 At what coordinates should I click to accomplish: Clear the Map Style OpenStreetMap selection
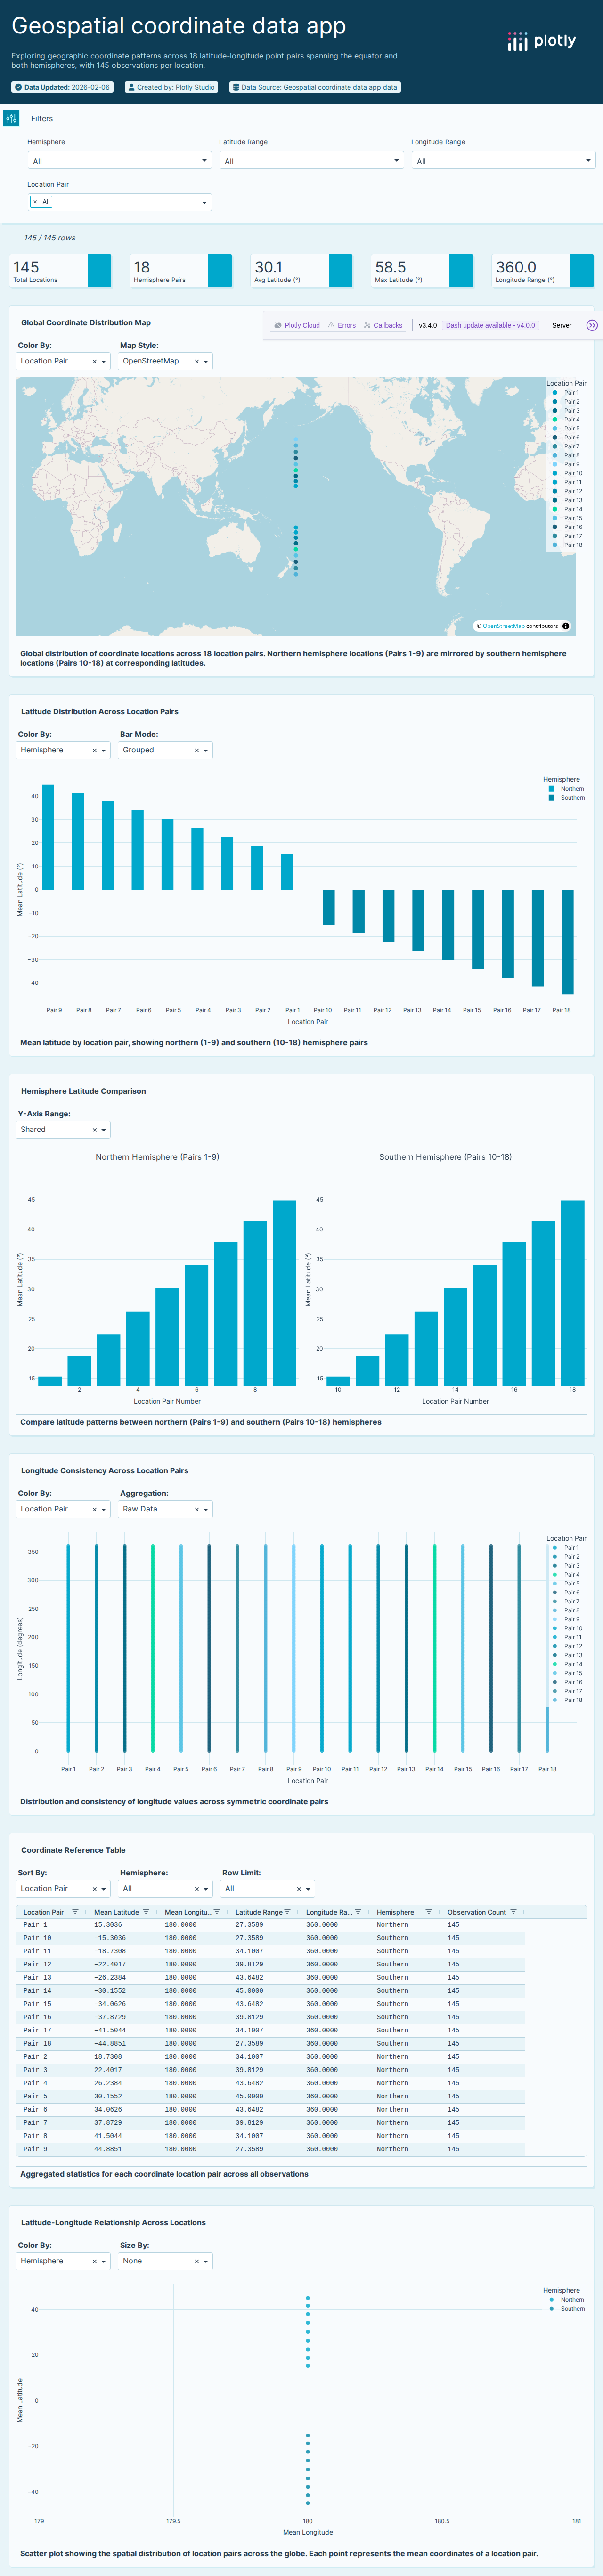click(196, 362)
